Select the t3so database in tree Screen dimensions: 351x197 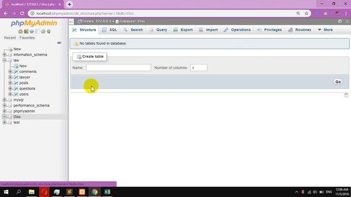coord(17,117)
